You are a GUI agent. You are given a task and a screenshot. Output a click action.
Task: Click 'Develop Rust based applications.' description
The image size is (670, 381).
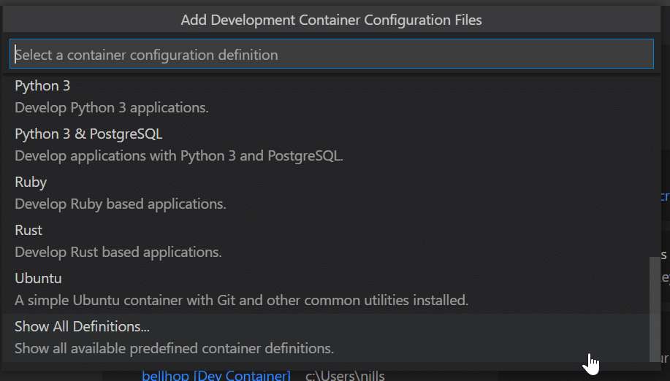[118, 252]
